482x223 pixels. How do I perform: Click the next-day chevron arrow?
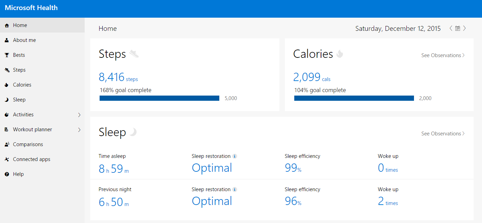click(464, 28)
